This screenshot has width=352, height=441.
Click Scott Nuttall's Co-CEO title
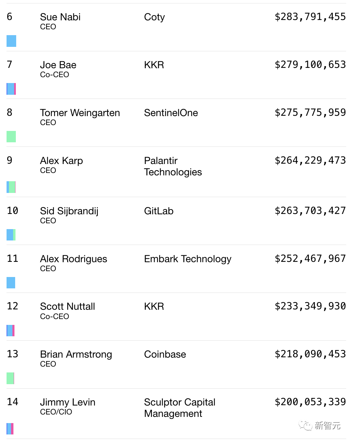54,316
